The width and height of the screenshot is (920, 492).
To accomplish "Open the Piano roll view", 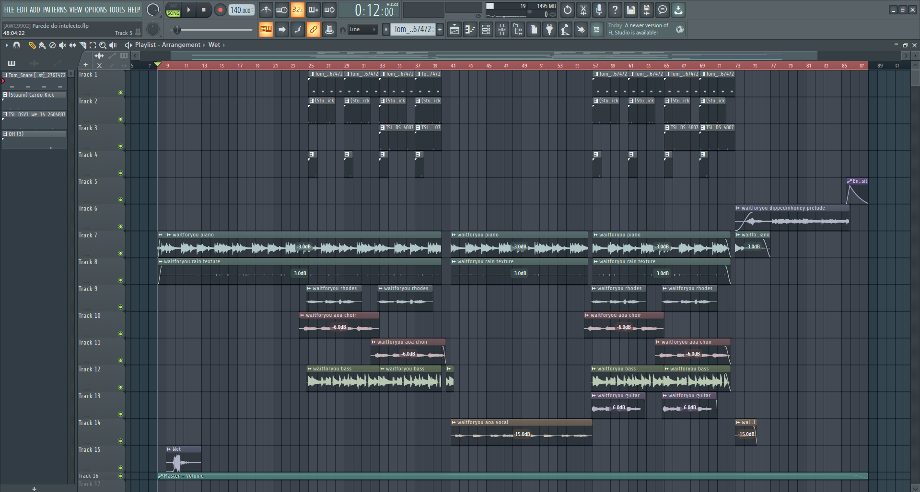I will pos(470,30).
